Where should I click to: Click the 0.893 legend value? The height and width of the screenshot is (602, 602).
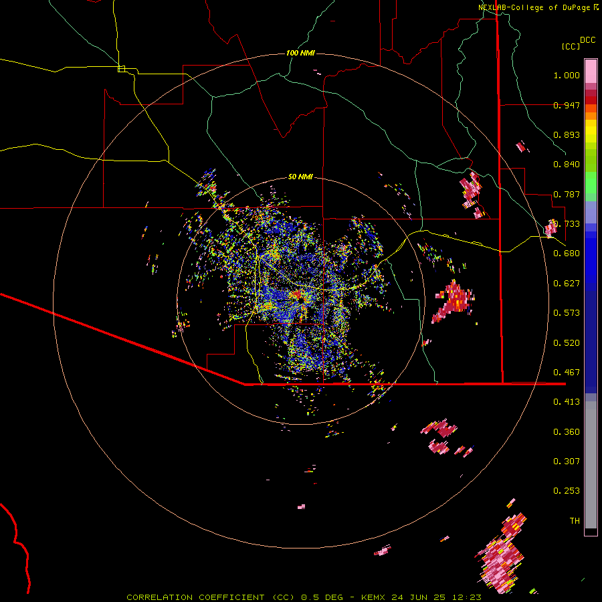click(x=567, y=134)
